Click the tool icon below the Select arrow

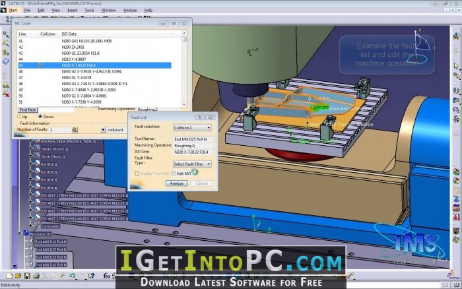pos(456,76)
